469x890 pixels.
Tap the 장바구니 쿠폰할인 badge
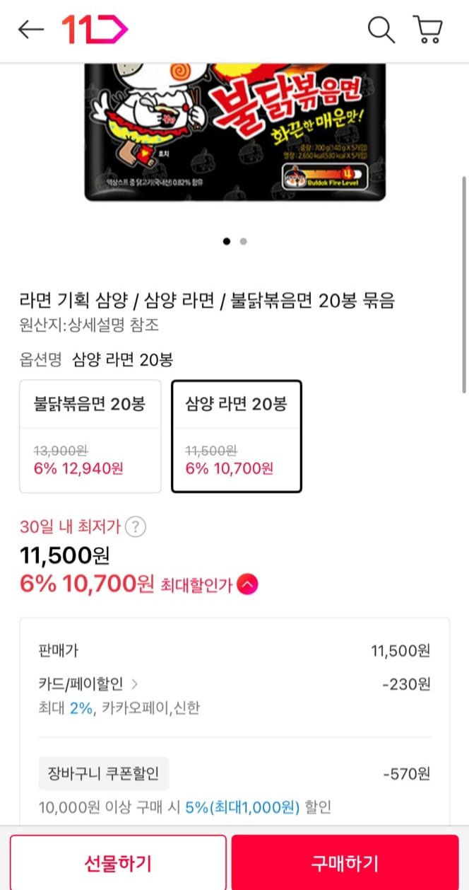tap(104, 774)
